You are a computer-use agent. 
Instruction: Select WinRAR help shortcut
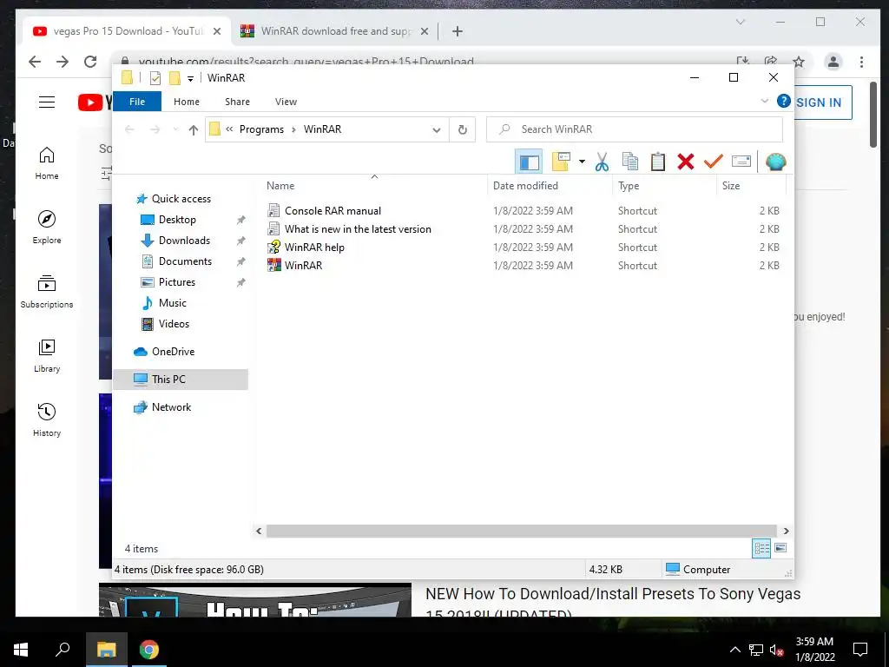[x=314, y=248]
